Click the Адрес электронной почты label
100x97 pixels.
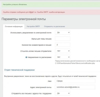click(41, 87)
